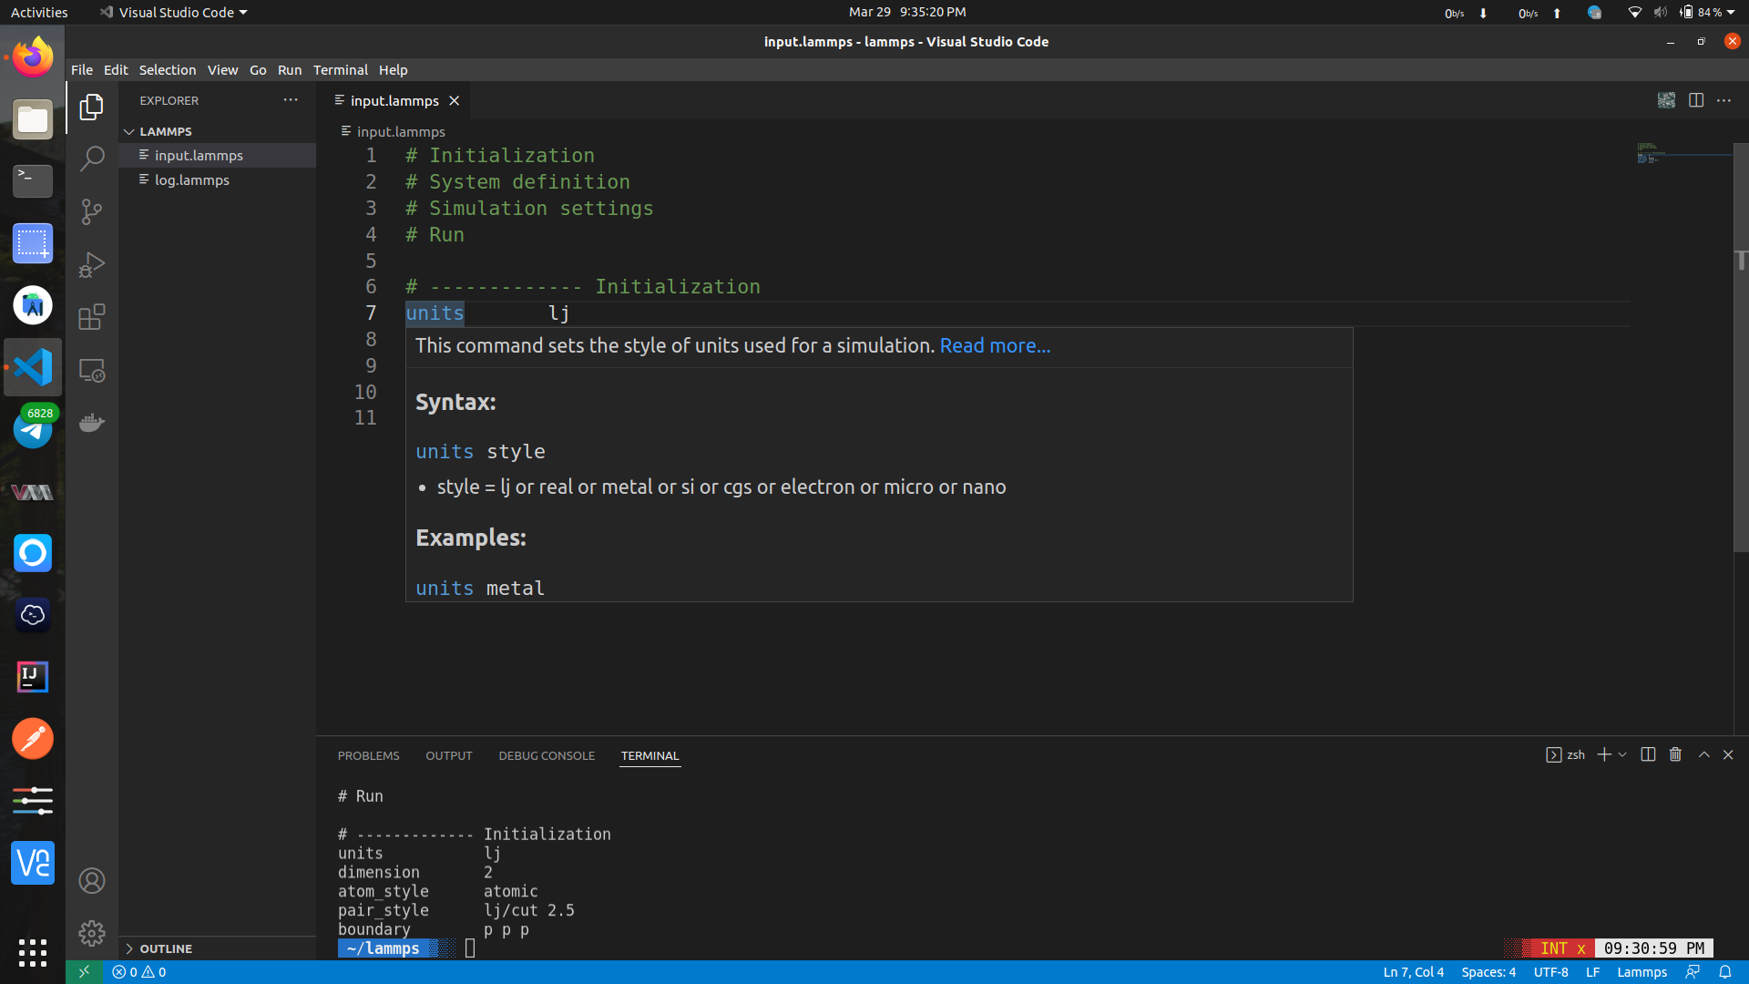Click the feedback icon in status bar
Screen dimensions: 1749x984
pos(1693,972)
